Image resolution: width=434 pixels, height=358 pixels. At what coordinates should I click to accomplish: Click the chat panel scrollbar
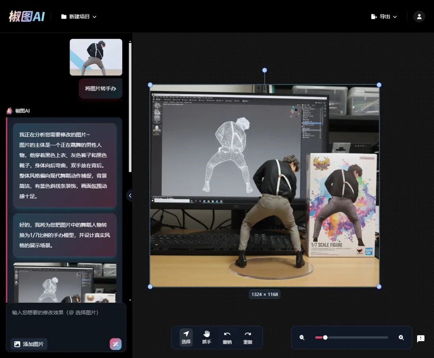coord(130,108)
